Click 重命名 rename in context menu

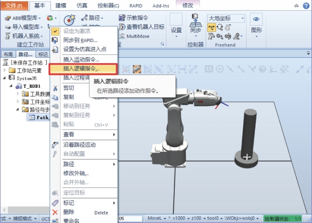point(83,221)
